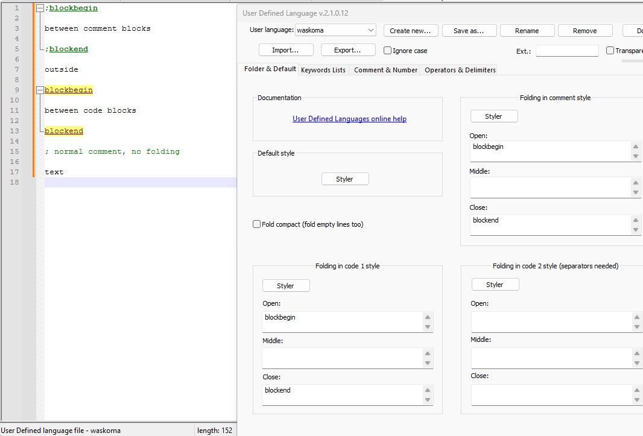Open Styler for Folding in comment style
Screen dimensions: 643x436
coord(493,116)
